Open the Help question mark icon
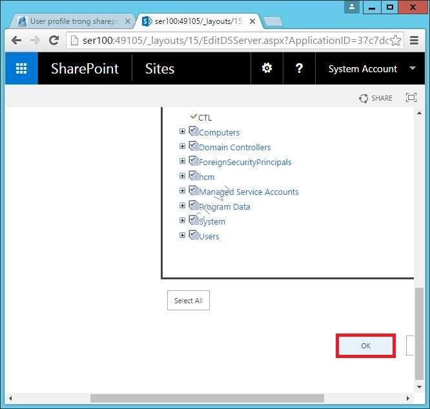 (299, 68)
